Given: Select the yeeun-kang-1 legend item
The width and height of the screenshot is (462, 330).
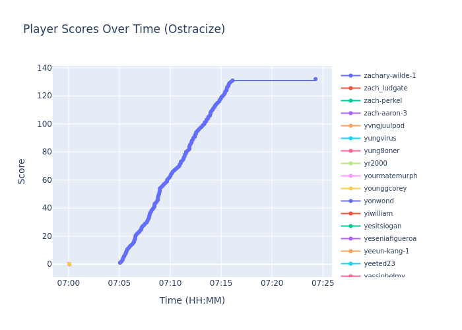Looking at the screenshot, I should (386, 251).
